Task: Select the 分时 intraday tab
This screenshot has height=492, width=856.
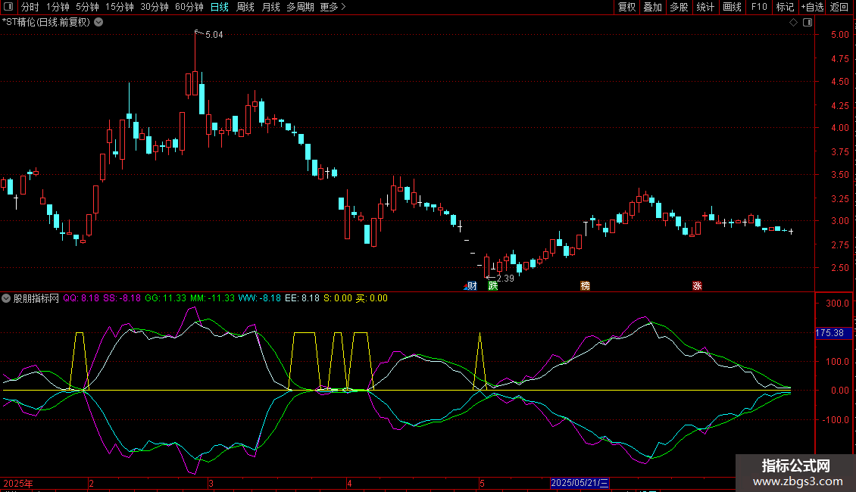Action: pos(30,7)
